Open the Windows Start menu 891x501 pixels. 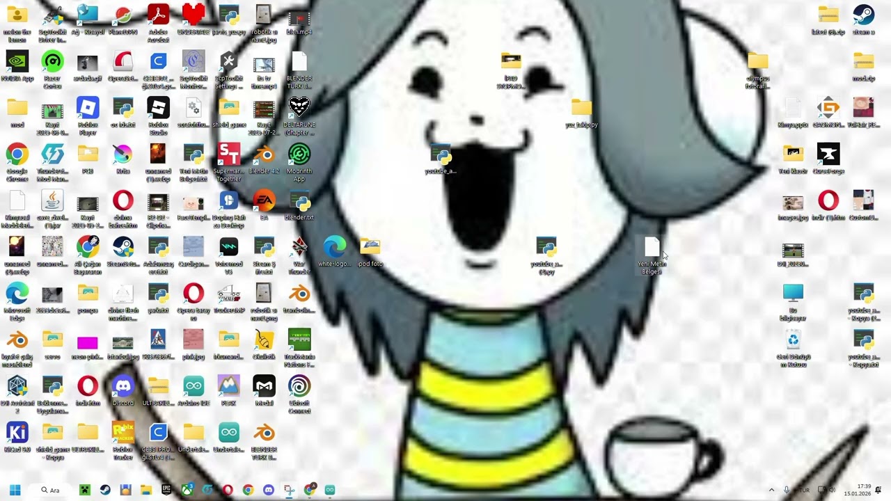coord(15,490)
